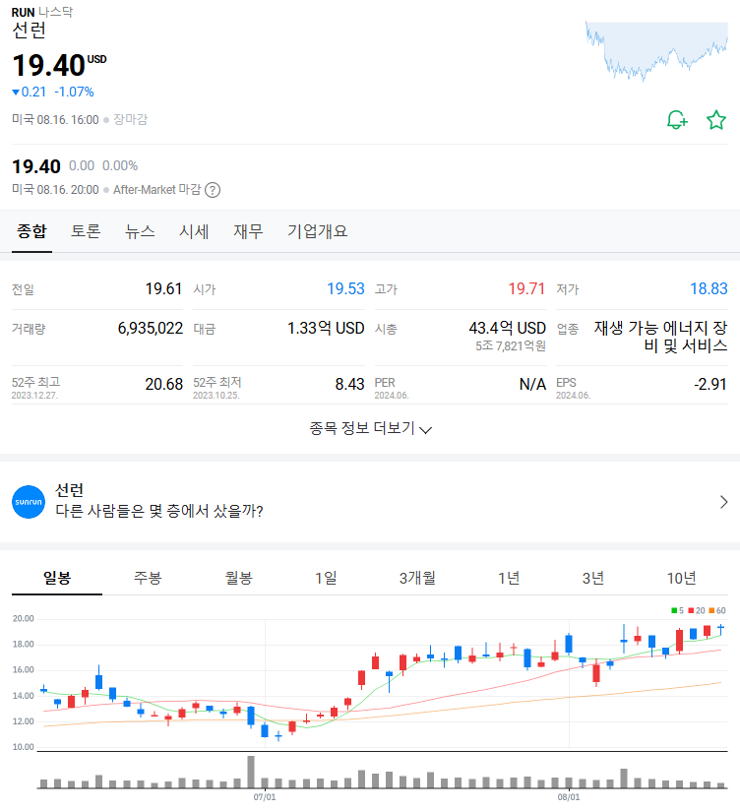Click the tallest volume bar near 07/01
The width and height of the screenshot is (740, 811).
coord(251,773)
